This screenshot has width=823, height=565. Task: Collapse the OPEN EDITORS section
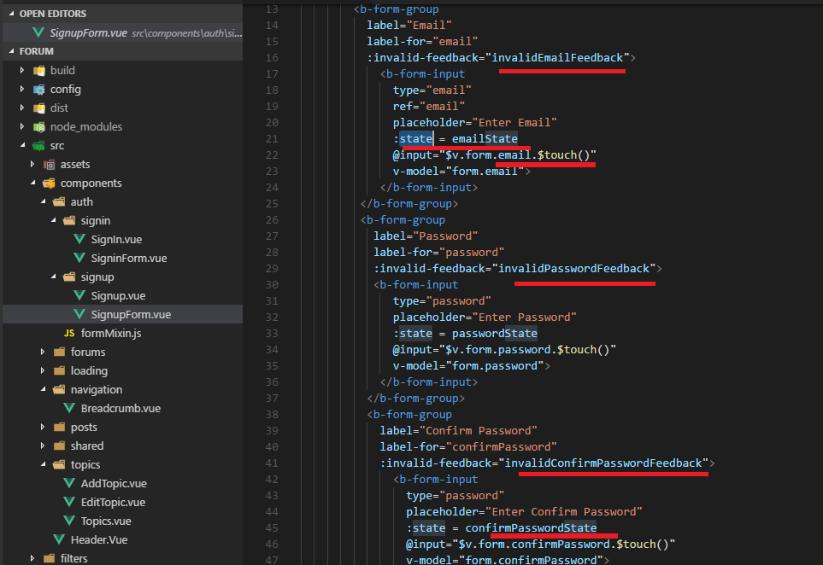[x=12, y=14]
